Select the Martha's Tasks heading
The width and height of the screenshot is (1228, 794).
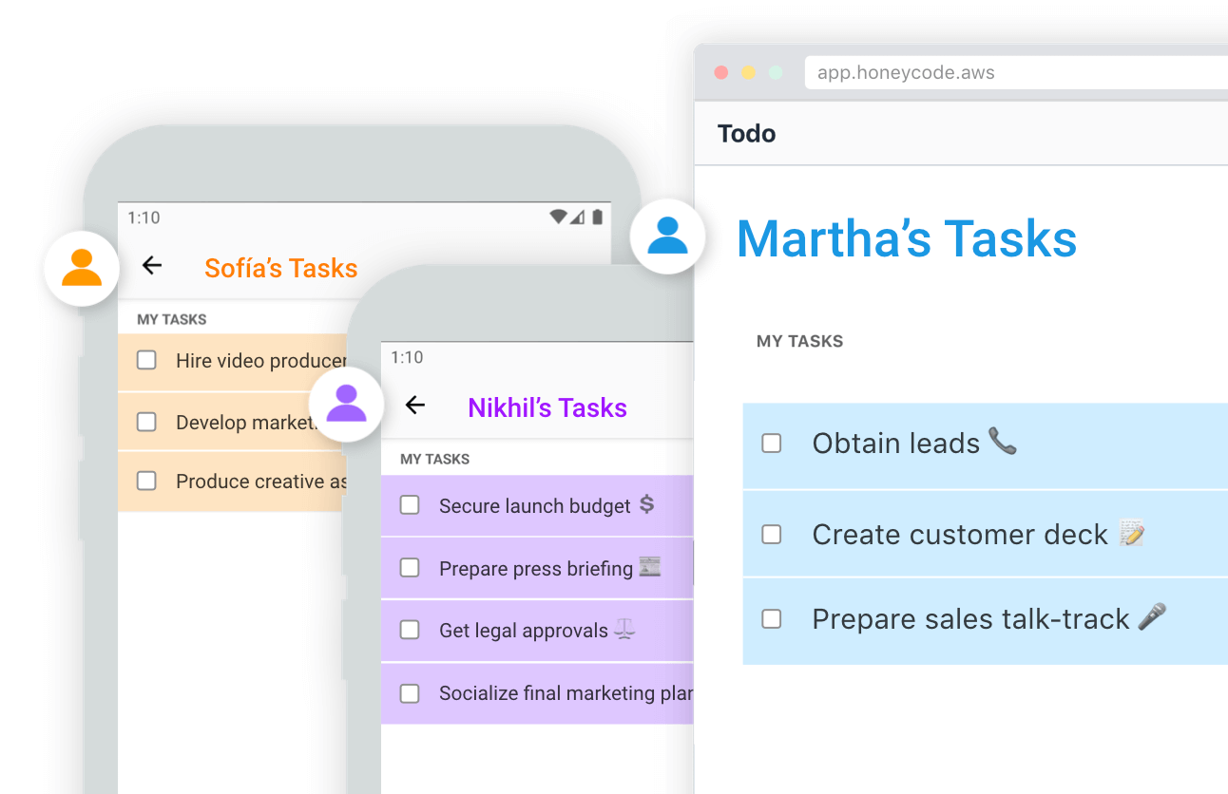click(907, 238)
